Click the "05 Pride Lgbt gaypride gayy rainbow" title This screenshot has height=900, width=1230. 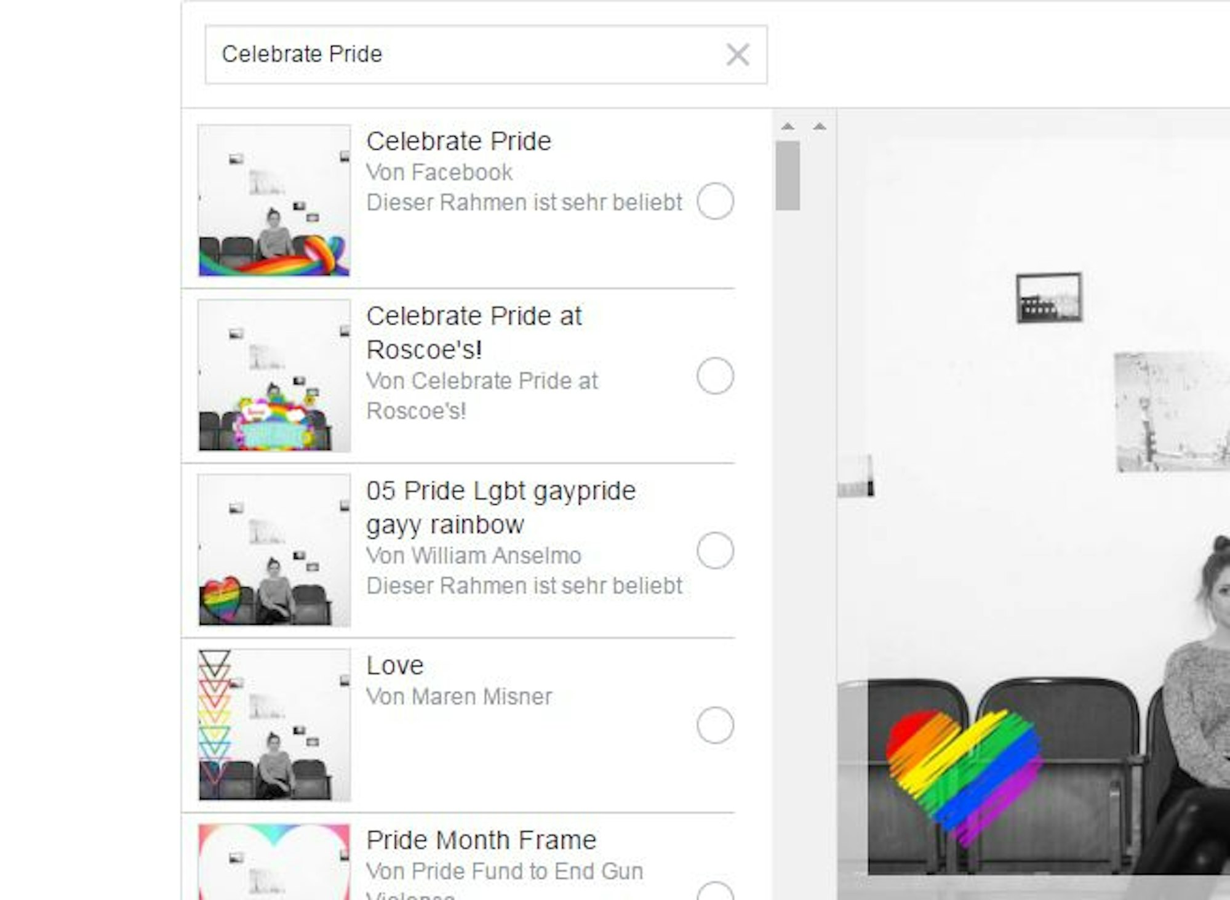(501, 507)
